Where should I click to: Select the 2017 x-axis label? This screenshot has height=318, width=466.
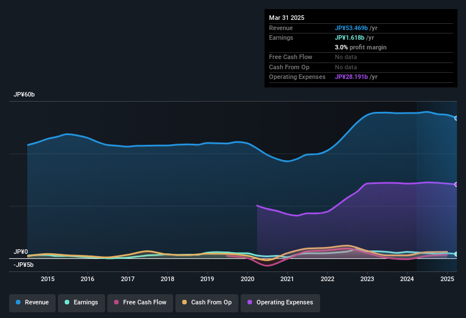click(128, 279)
